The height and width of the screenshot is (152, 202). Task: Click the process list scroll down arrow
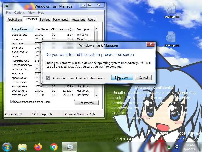(x=96, y=96)
